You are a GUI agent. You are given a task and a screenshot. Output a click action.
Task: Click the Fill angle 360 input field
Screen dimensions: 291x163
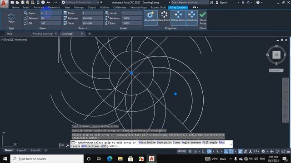[51, 23]
